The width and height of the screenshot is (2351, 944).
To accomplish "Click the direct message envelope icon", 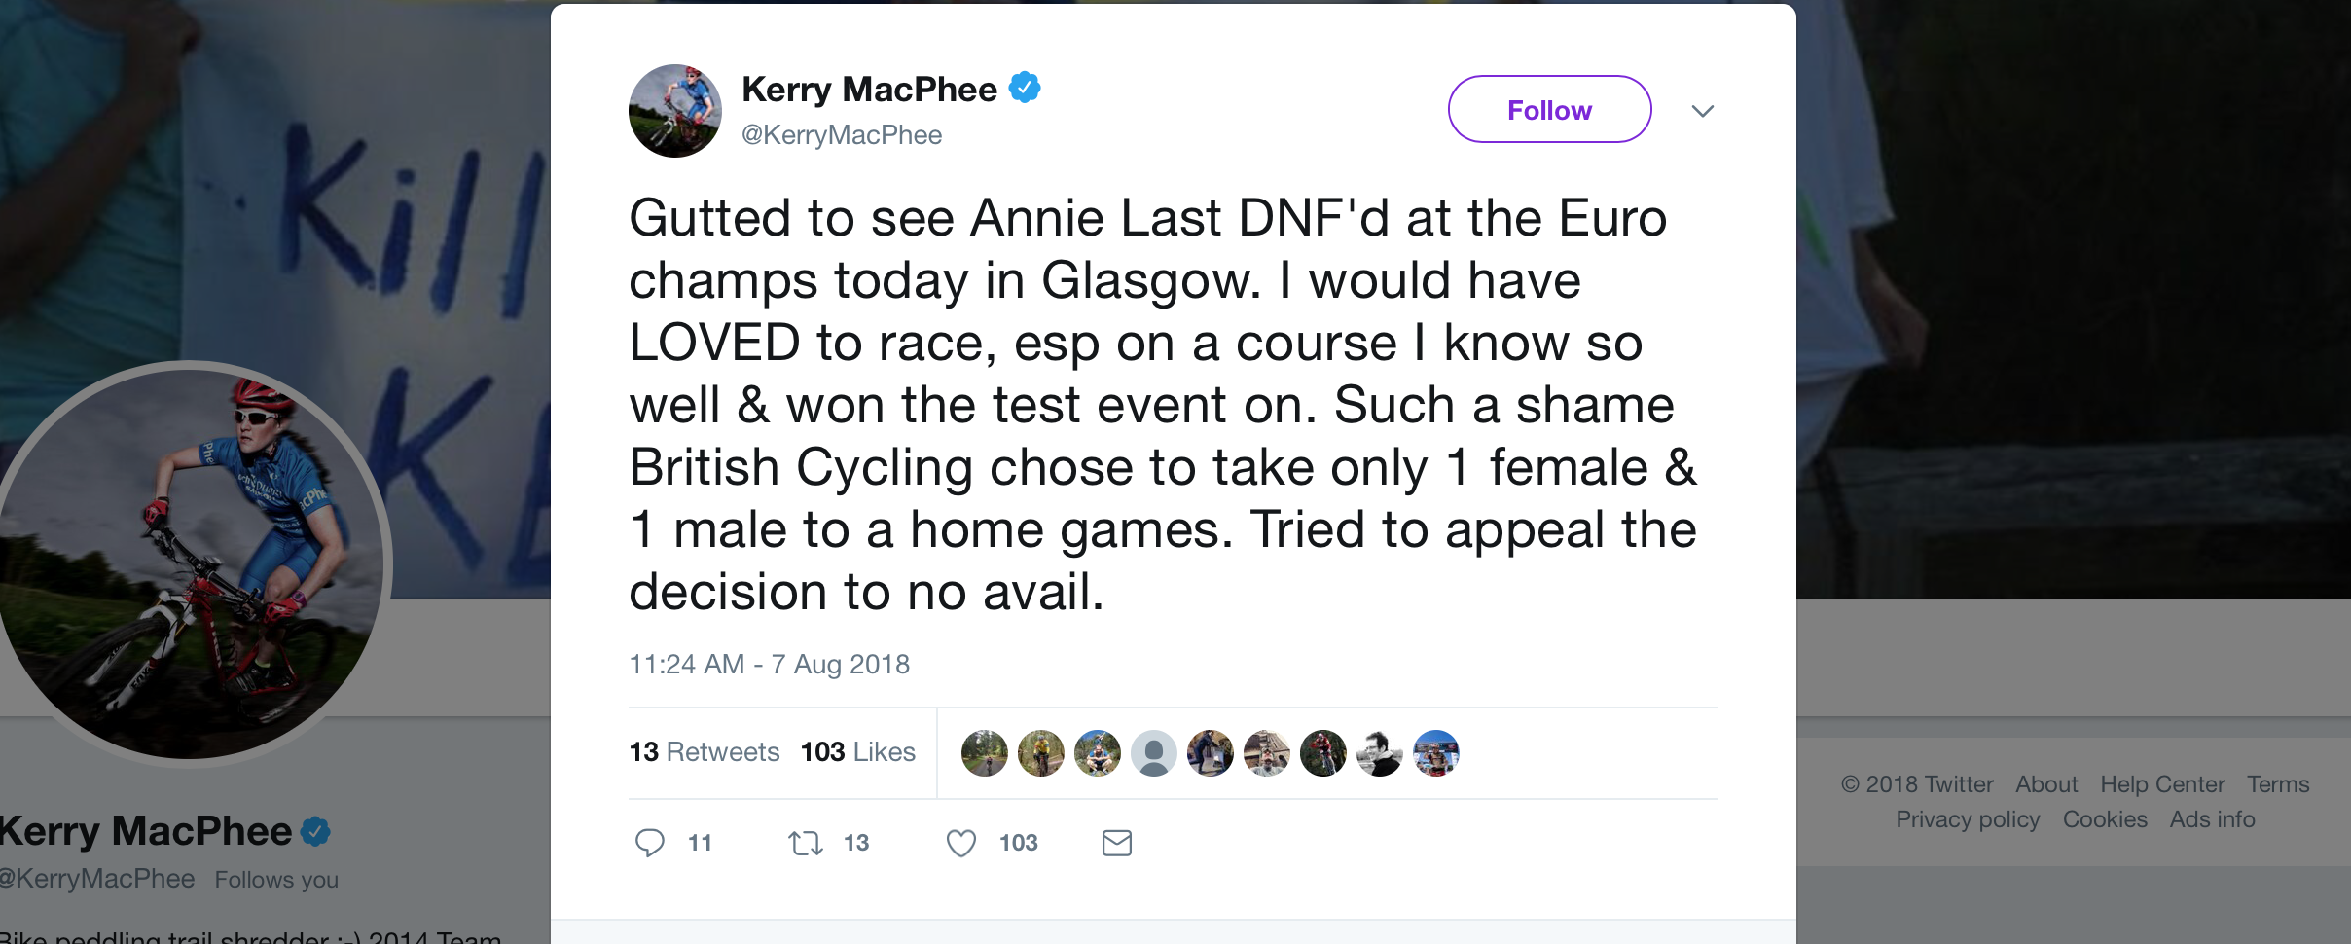I will tap(1117, 843).
